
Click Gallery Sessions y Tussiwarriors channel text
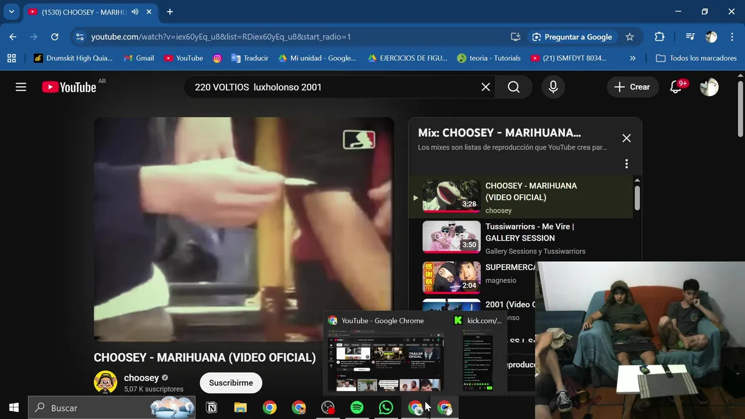(535, 251)
